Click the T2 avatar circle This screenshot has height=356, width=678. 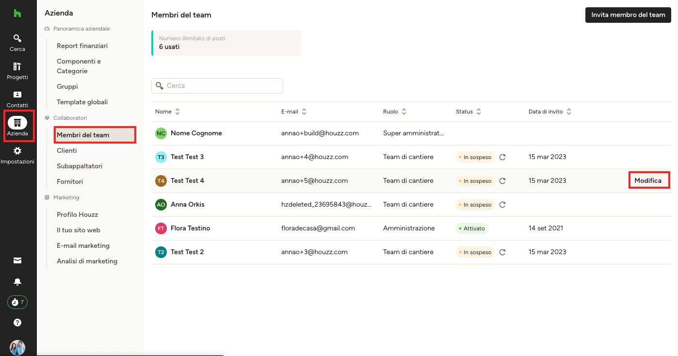point(161,252)
